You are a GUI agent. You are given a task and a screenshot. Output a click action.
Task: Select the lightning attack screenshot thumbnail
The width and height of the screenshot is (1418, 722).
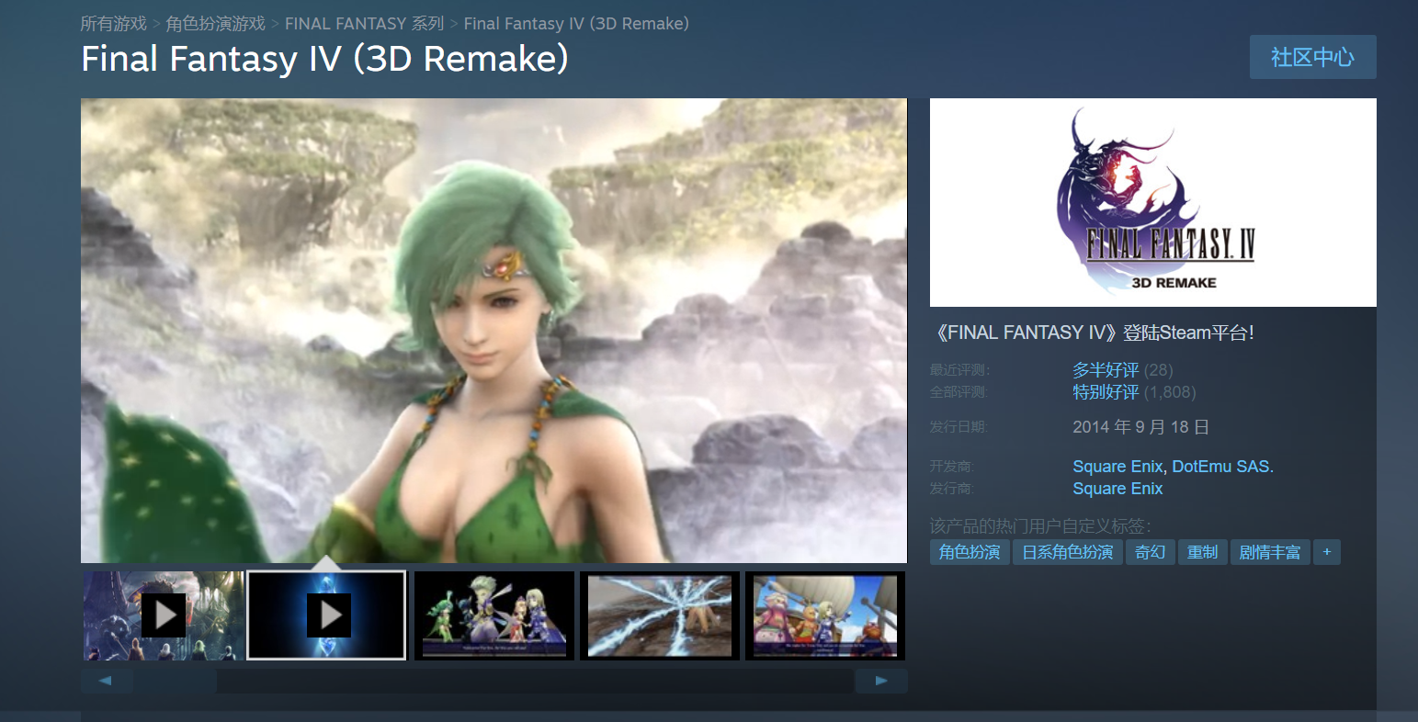660,615
